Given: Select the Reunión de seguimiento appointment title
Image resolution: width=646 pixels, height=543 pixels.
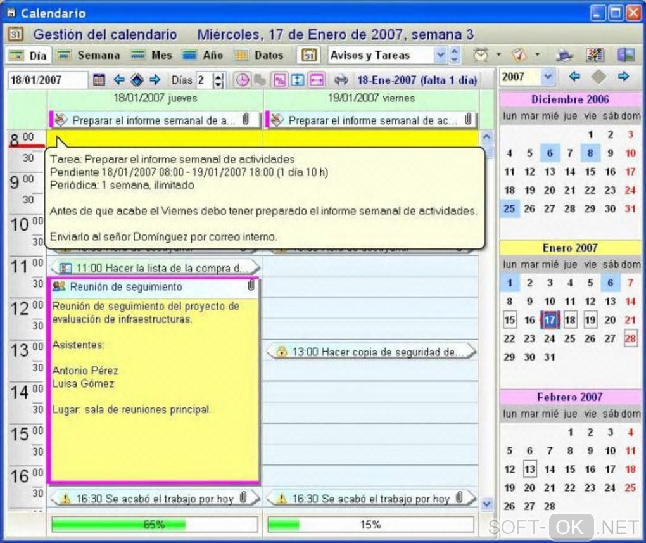Looking at the screenshot, I should 126,286.
